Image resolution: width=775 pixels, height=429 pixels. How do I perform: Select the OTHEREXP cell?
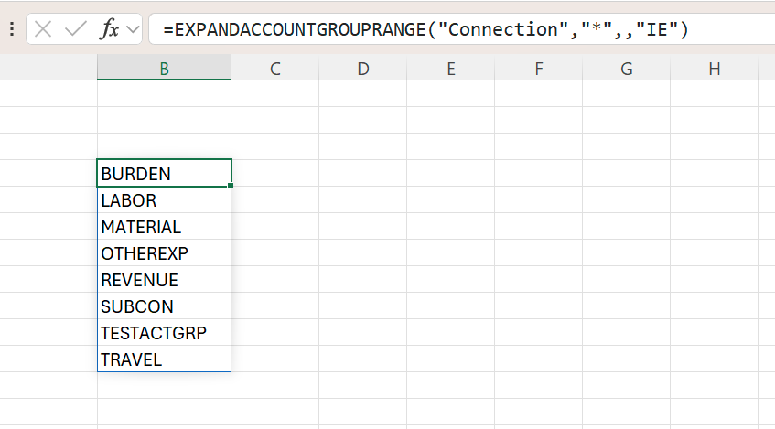164,253
